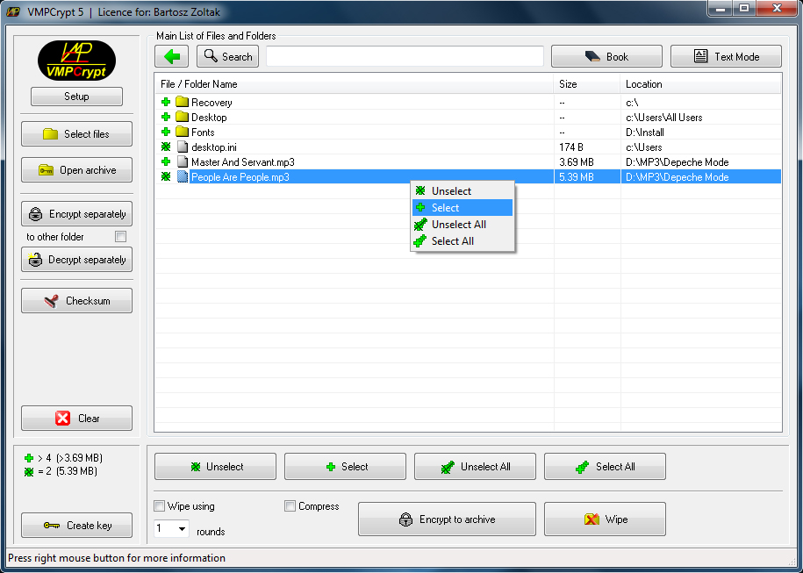
Task: Select the Fonts folder name
Action: click(x=203, y=133)
